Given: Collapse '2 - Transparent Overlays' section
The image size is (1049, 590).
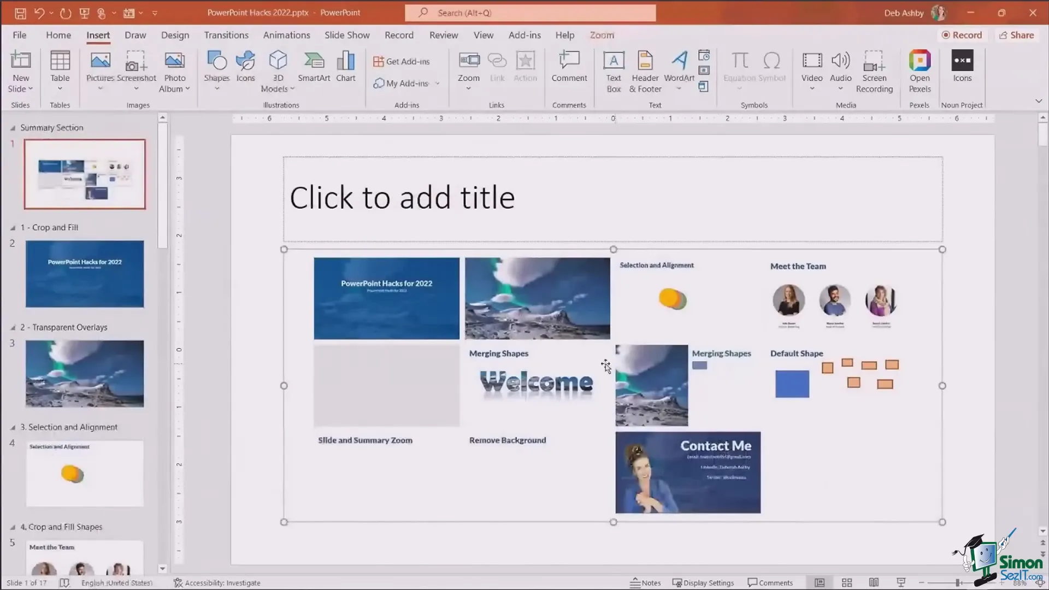Looking at the screenshot, I should tap(13, 328).
